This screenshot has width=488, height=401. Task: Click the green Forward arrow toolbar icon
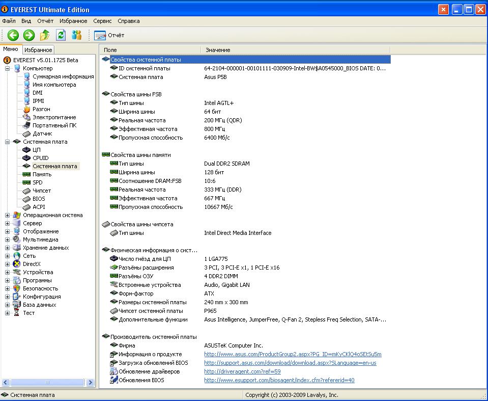[x=29, y=35]
